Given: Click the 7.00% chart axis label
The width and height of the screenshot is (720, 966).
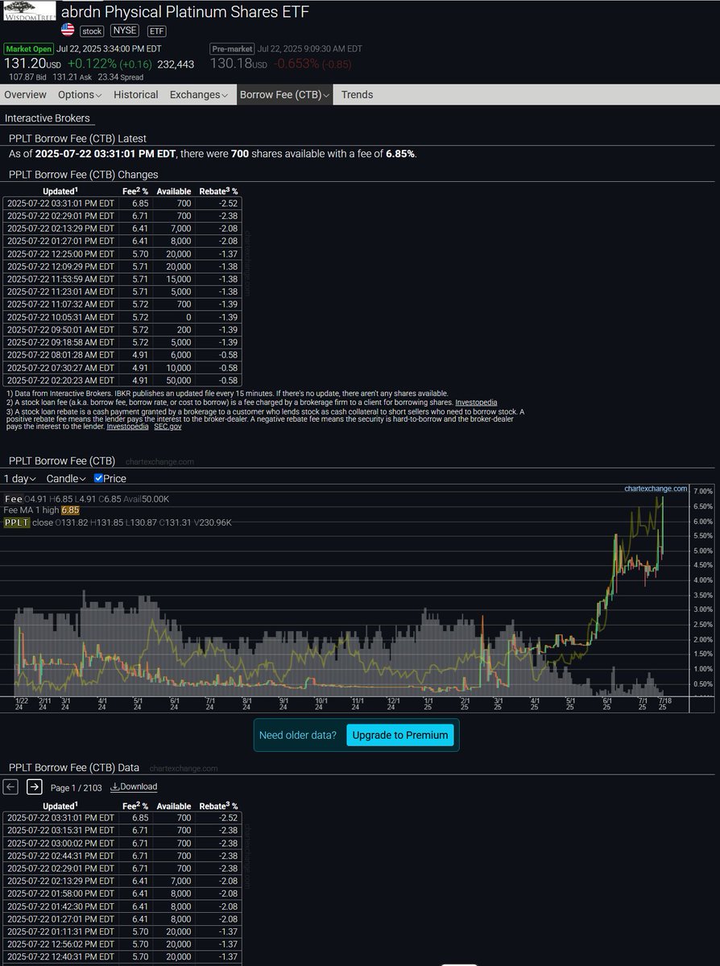Looking at the screenshot, I should pyautogui.click(x=703, y=491).
